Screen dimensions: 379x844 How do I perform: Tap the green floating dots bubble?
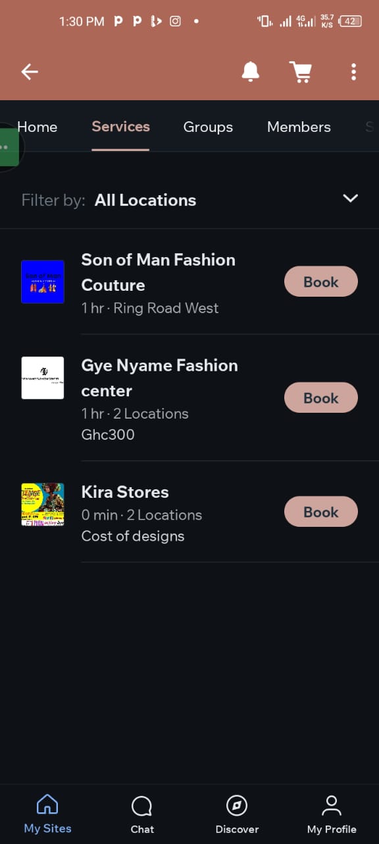9,147
